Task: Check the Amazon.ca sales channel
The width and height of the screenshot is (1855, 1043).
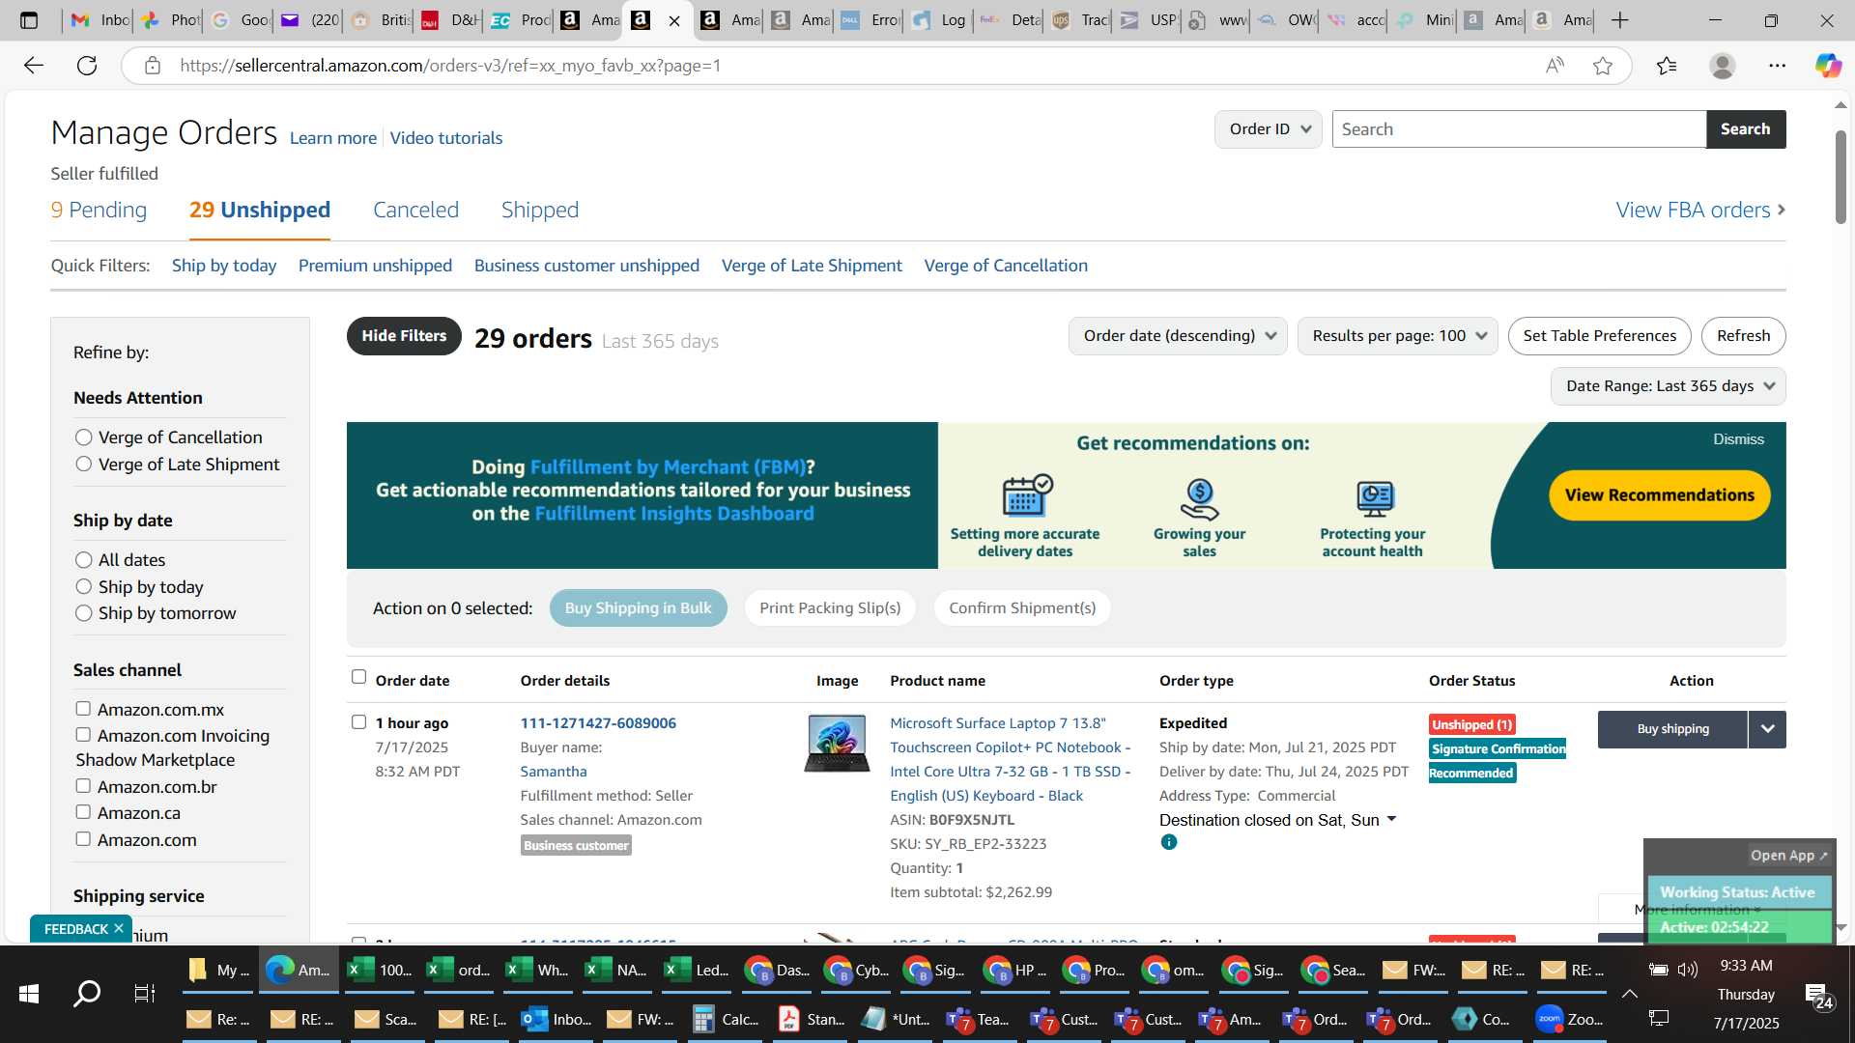Action: [x=83, y=812]
